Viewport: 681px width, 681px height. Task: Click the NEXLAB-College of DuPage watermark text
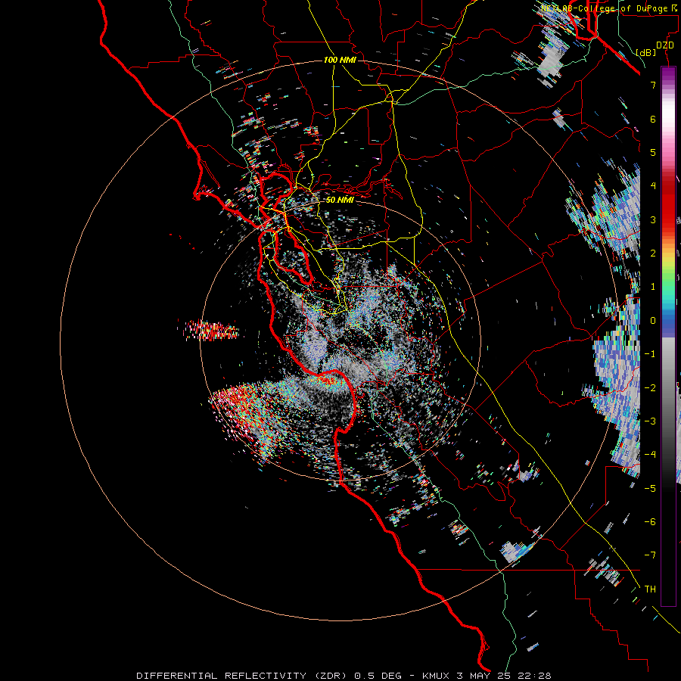(x=610, y=8)
